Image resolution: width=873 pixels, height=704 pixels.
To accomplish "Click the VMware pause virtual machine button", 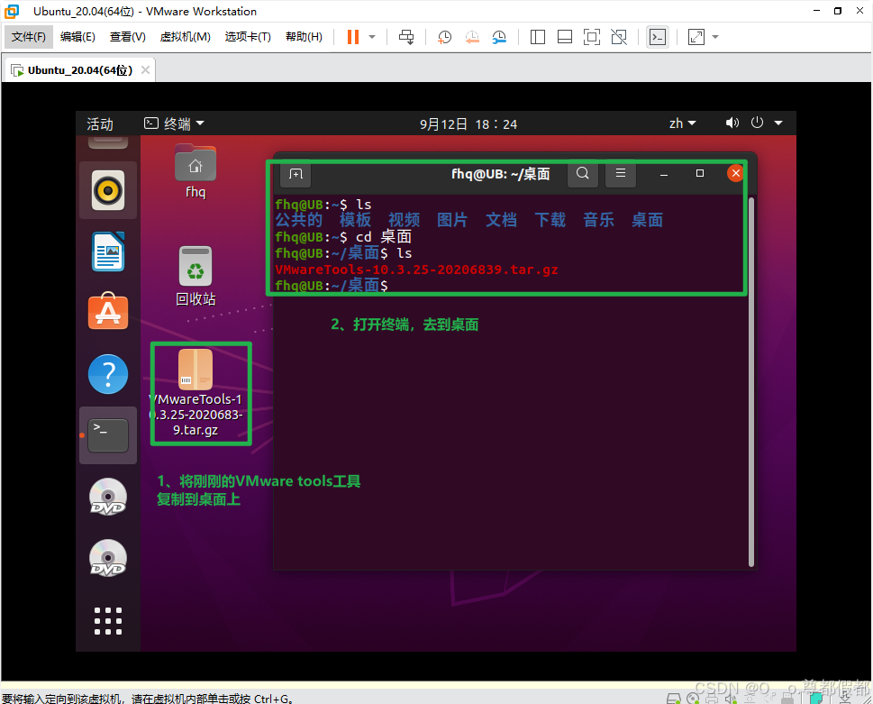I will tap(353, 37).
